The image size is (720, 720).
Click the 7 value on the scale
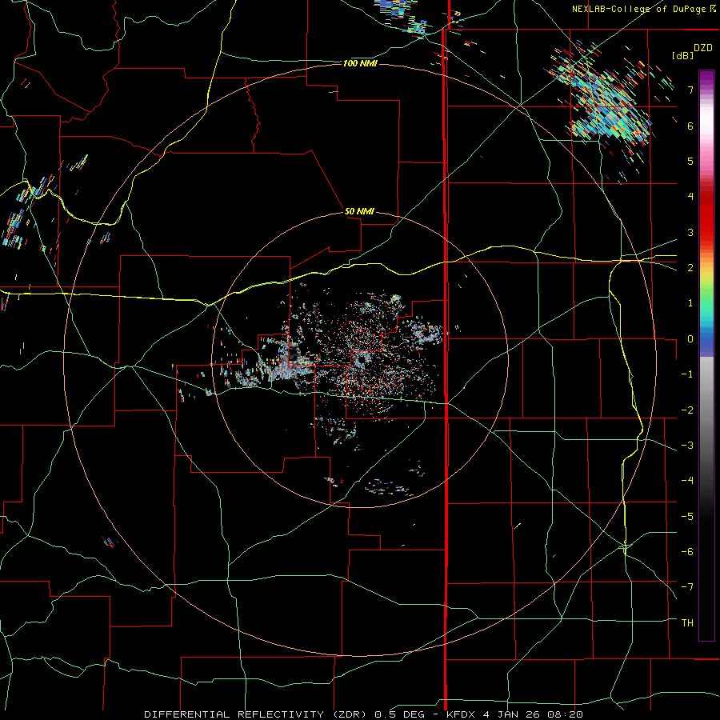tap(690, 90)
